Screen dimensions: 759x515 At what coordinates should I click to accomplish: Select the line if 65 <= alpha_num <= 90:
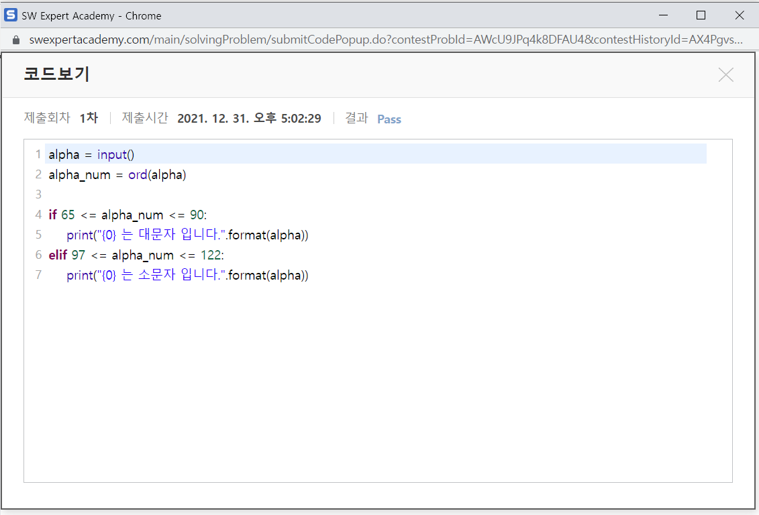pos(128,215)
